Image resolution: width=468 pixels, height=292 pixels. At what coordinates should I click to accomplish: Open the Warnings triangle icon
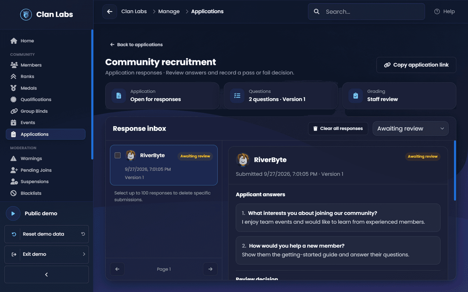(x=14, y=158)
